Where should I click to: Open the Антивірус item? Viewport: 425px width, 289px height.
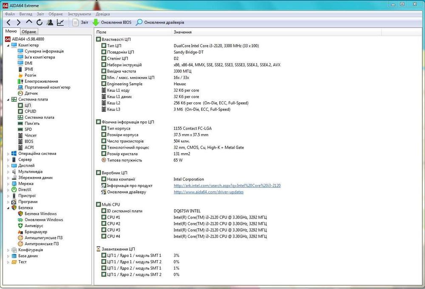[34, 226]
